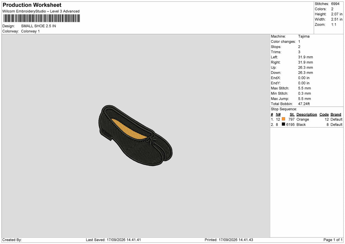Select the Black description in stop 2
The image size is (345, 244).
(301, 125)
